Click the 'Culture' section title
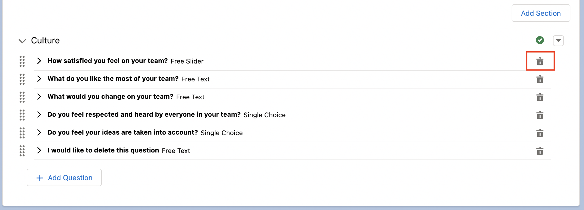The width and height of the screenshot is (584, 210). (45, 40)
